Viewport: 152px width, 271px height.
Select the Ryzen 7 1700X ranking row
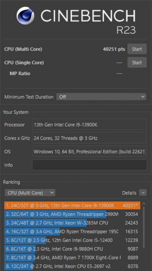coord(72,258)
